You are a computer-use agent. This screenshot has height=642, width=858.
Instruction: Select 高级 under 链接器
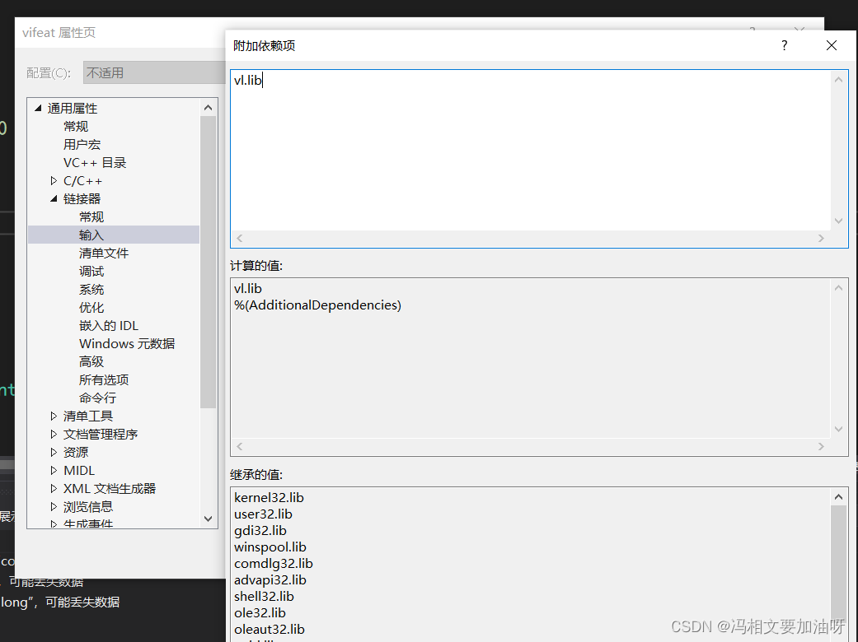(x=91, y=361)
